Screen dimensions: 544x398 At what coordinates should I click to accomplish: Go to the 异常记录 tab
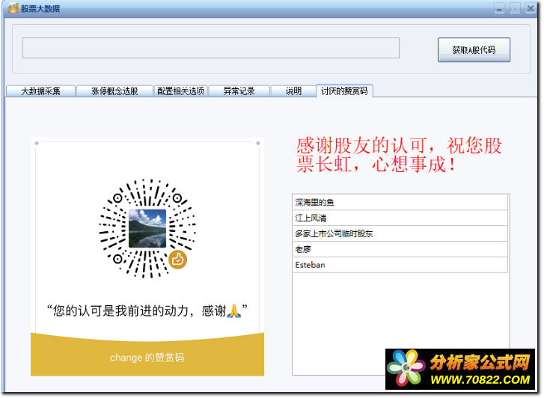239,91
